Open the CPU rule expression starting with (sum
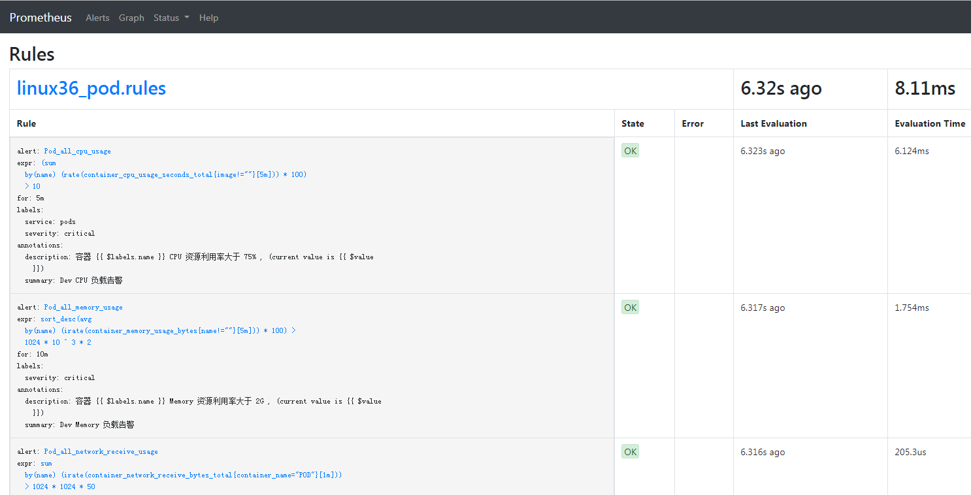 pos(48,163)
